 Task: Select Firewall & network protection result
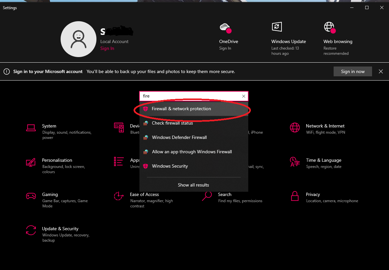point(194,109)
